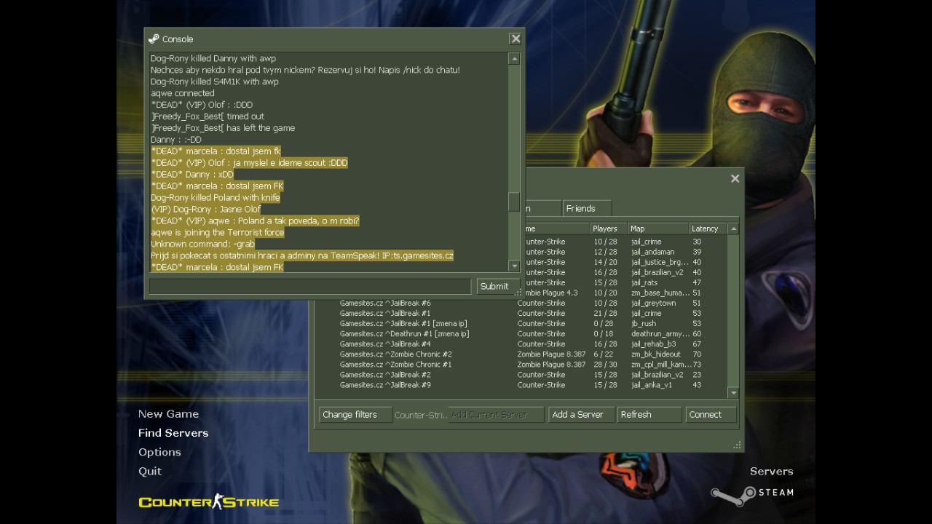Refresh the server list
Image resolution: width=932 pixels, height=524 pixels.
pos(649,415)
